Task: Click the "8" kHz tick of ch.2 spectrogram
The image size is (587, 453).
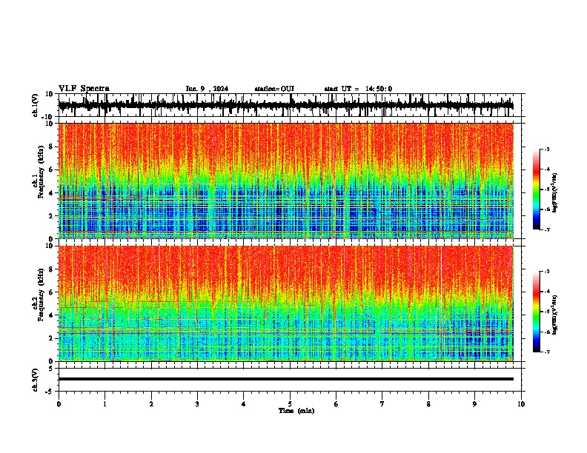Action: click(52, 269)
